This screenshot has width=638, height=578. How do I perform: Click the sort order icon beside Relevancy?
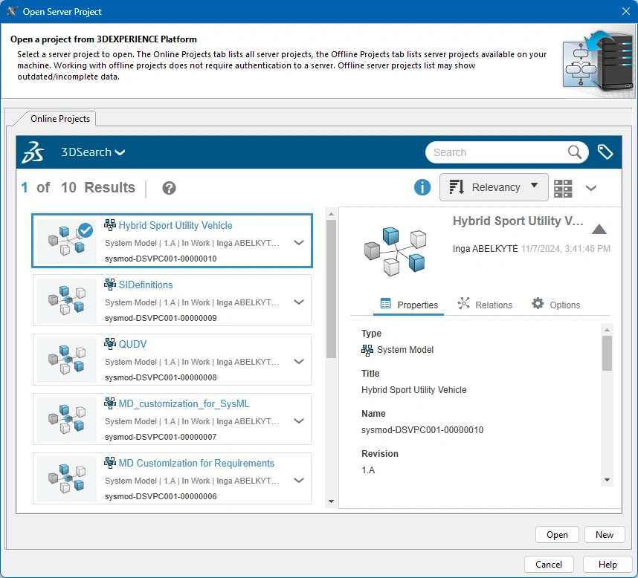[457, 187]
